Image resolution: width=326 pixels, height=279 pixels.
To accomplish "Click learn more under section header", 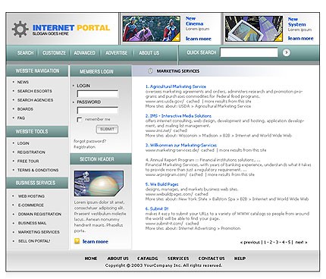I will (96, 241).
